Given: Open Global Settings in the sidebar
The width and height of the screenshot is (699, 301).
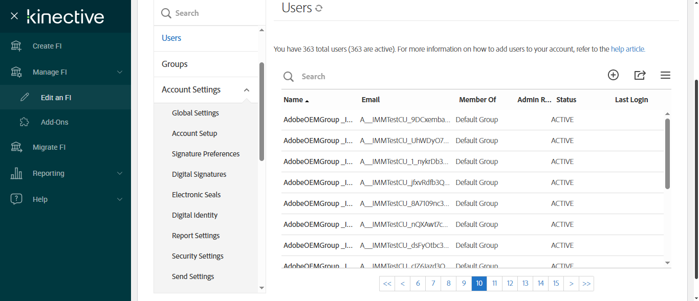Looking at the screenshot, I should (195, 113).
